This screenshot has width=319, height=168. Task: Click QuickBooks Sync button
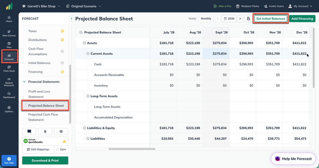[61, 149]
